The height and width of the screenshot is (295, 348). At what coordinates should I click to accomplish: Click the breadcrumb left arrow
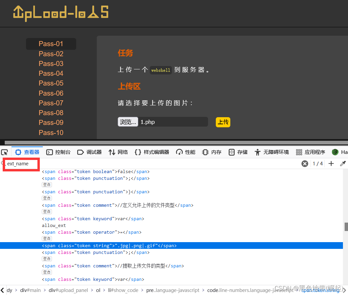point(2,290)
